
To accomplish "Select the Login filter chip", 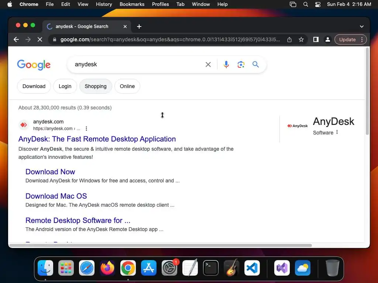I will click(65, 86).
